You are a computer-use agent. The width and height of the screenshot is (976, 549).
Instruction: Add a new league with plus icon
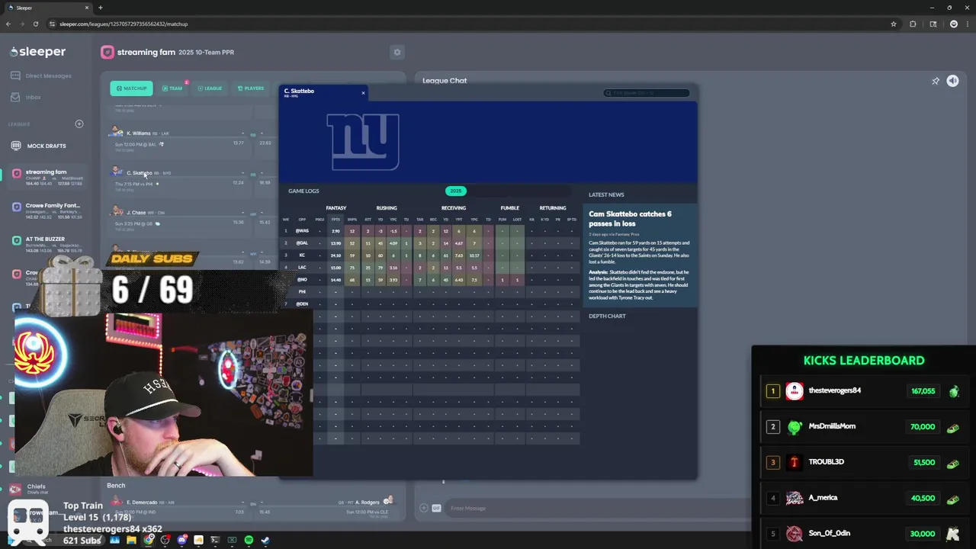79,124
